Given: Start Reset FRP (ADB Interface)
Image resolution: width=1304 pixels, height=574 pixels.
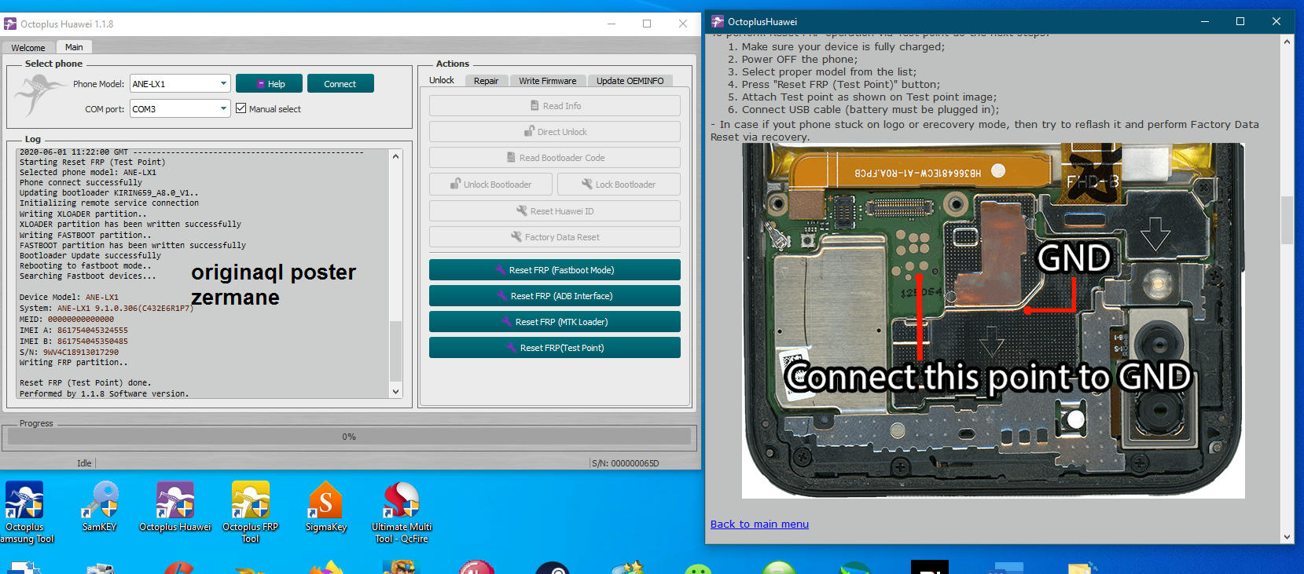Looking at the screenshot, I should (555, 296).
